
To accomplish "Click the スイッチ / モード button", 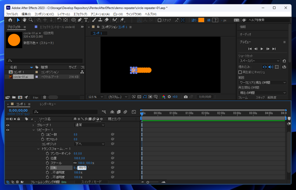I will [91, 182].
